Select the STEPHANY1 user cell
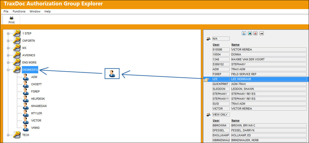Viewport: 309px width, 143px height. 221,99
